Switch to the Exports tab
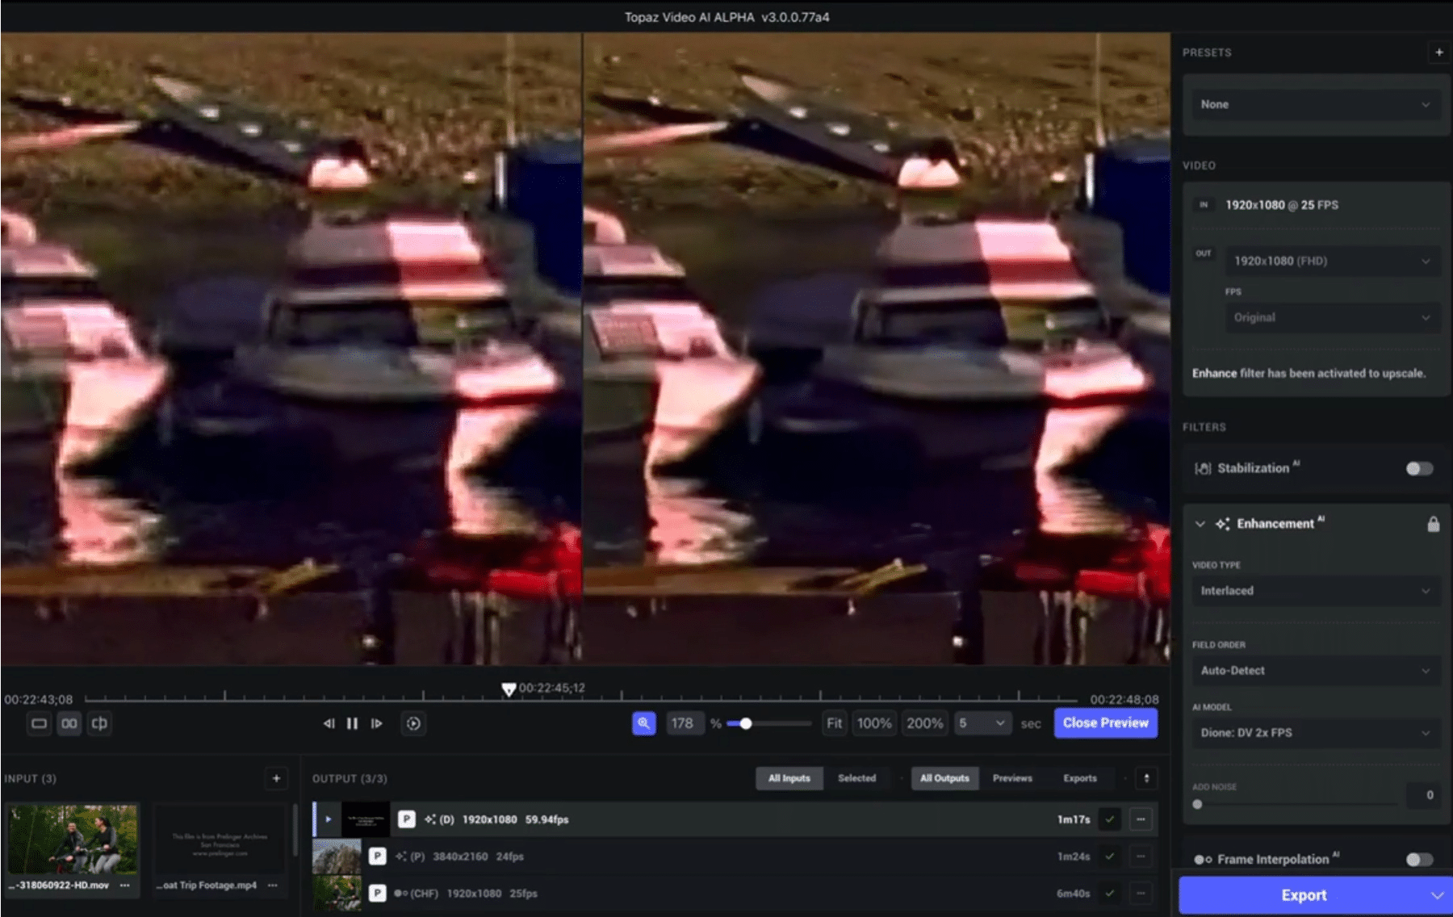This screenshot has height=917, width=1453. coord(1080,778)
